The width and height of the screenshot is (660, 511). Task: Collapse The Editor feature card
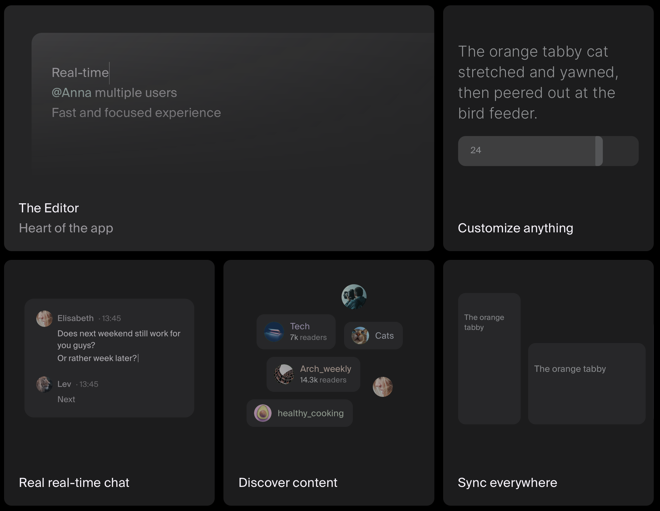point(49,208)
